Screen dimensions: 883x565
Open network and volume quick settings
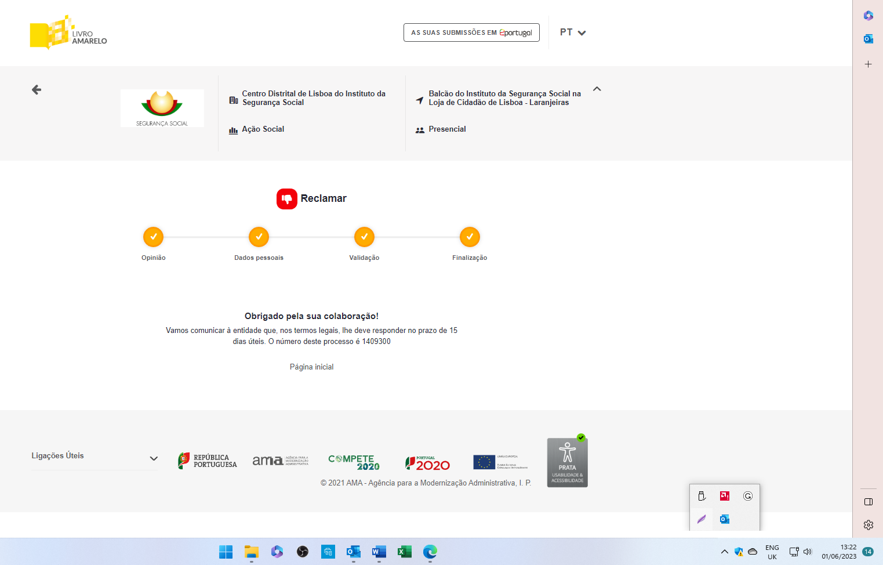(x=801, y=552)
